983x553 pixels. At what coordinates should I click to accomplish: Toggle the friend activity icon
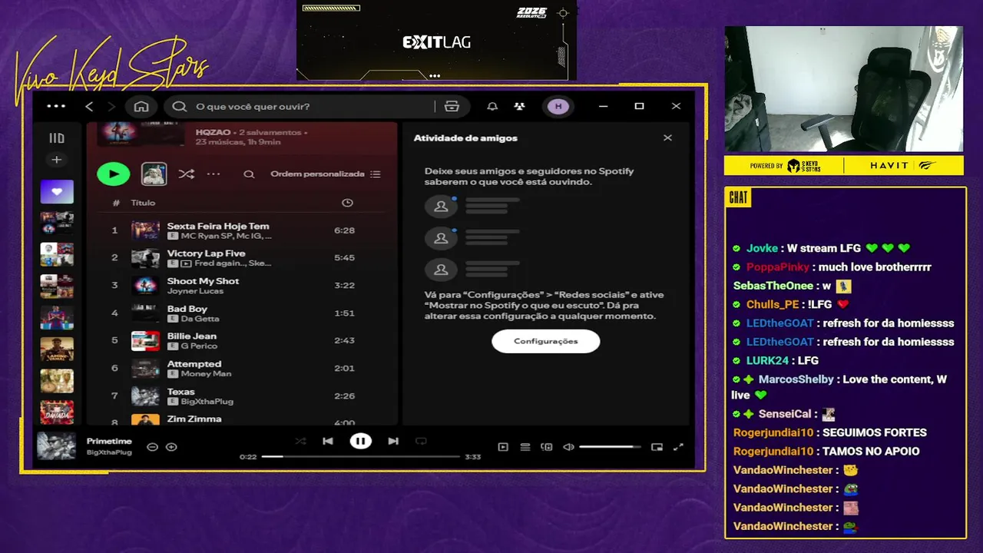coord(520,106)
